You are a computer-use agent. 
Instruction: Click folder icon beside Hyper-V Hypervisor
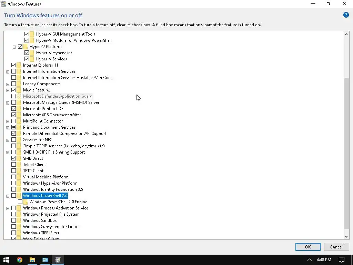[32, 53]
